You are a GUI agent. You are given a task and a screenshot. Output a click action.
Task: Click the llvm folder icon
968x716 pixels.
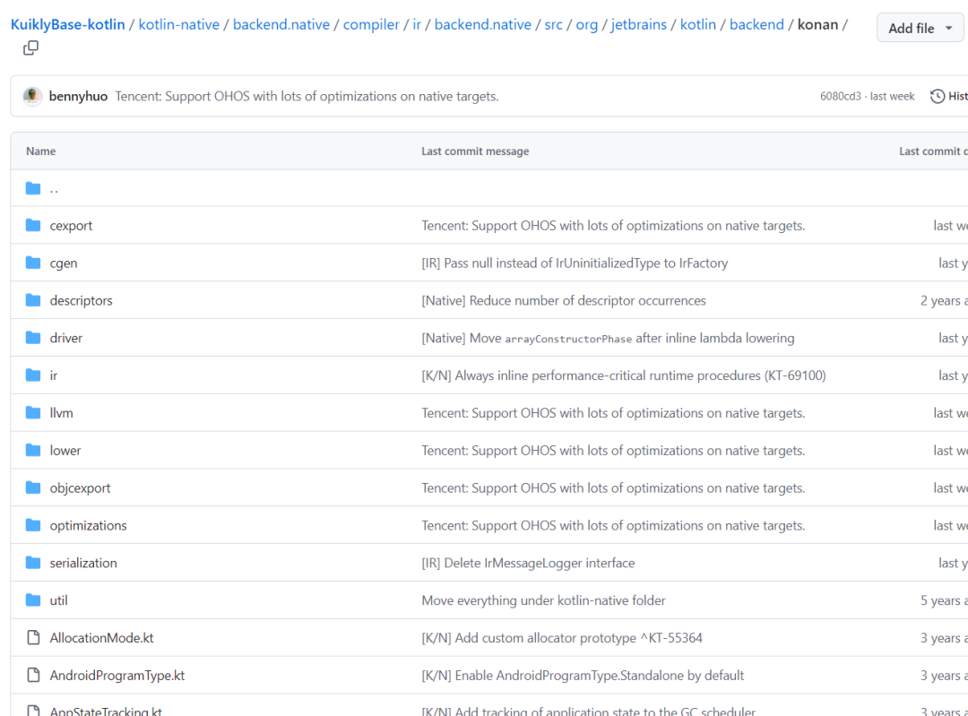pos(33,413)
